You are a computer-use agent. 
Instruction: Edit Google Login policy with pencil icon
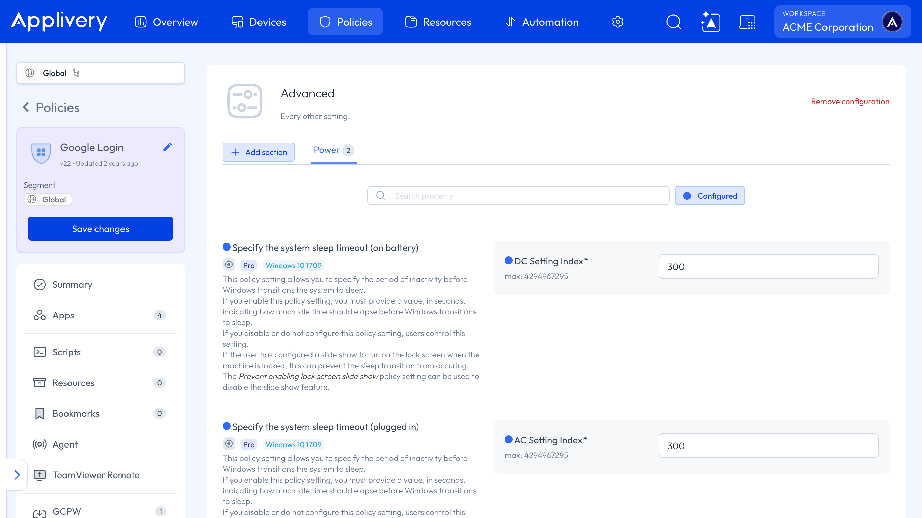click(167, 147)
